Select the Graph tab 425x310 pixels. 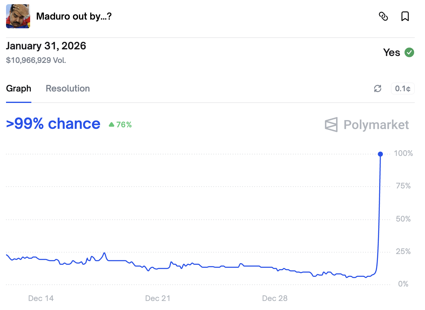[x=19, y=88]
